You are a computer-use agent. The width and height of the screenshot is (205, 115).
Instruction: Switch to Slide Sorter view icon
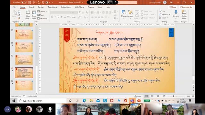point(152,96)
